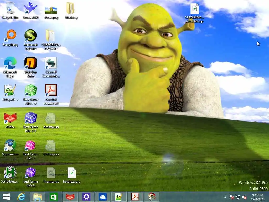Switch to Notepad++ on the taskbar
Screen dimensions: 269x202
coord(119,197)
